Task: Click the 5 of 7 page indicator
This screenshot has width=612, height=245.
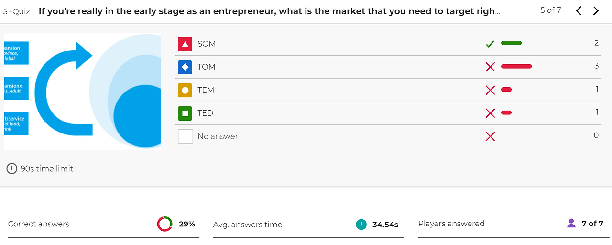Action: tap(551, 10)
